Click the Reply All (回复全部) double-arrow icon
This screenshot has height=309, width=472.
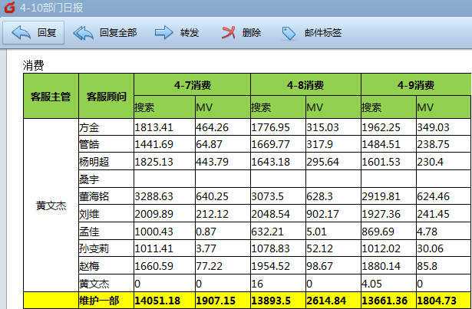point(84,33)
